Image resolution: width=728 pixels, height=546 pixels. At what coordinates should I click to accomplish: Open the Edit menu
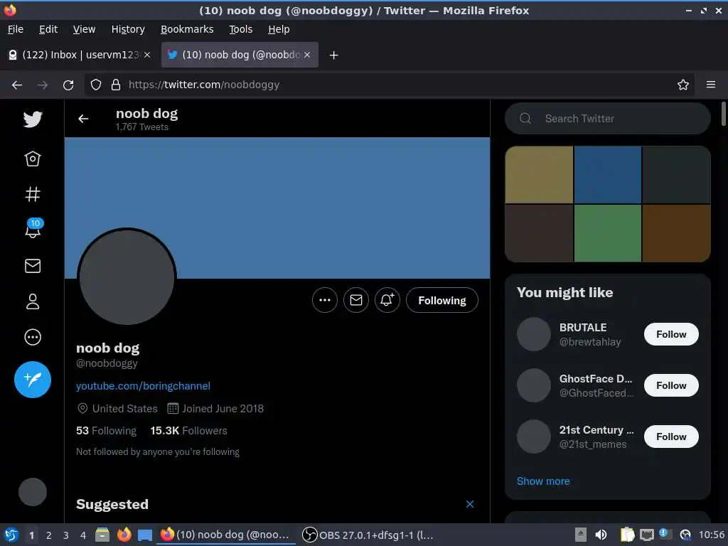pos(48,29)
